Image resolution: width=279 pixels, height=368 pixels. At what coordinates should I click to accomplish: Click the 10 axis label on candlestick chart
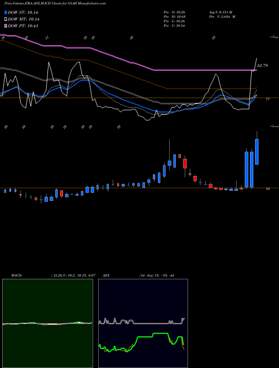point(267,188)
